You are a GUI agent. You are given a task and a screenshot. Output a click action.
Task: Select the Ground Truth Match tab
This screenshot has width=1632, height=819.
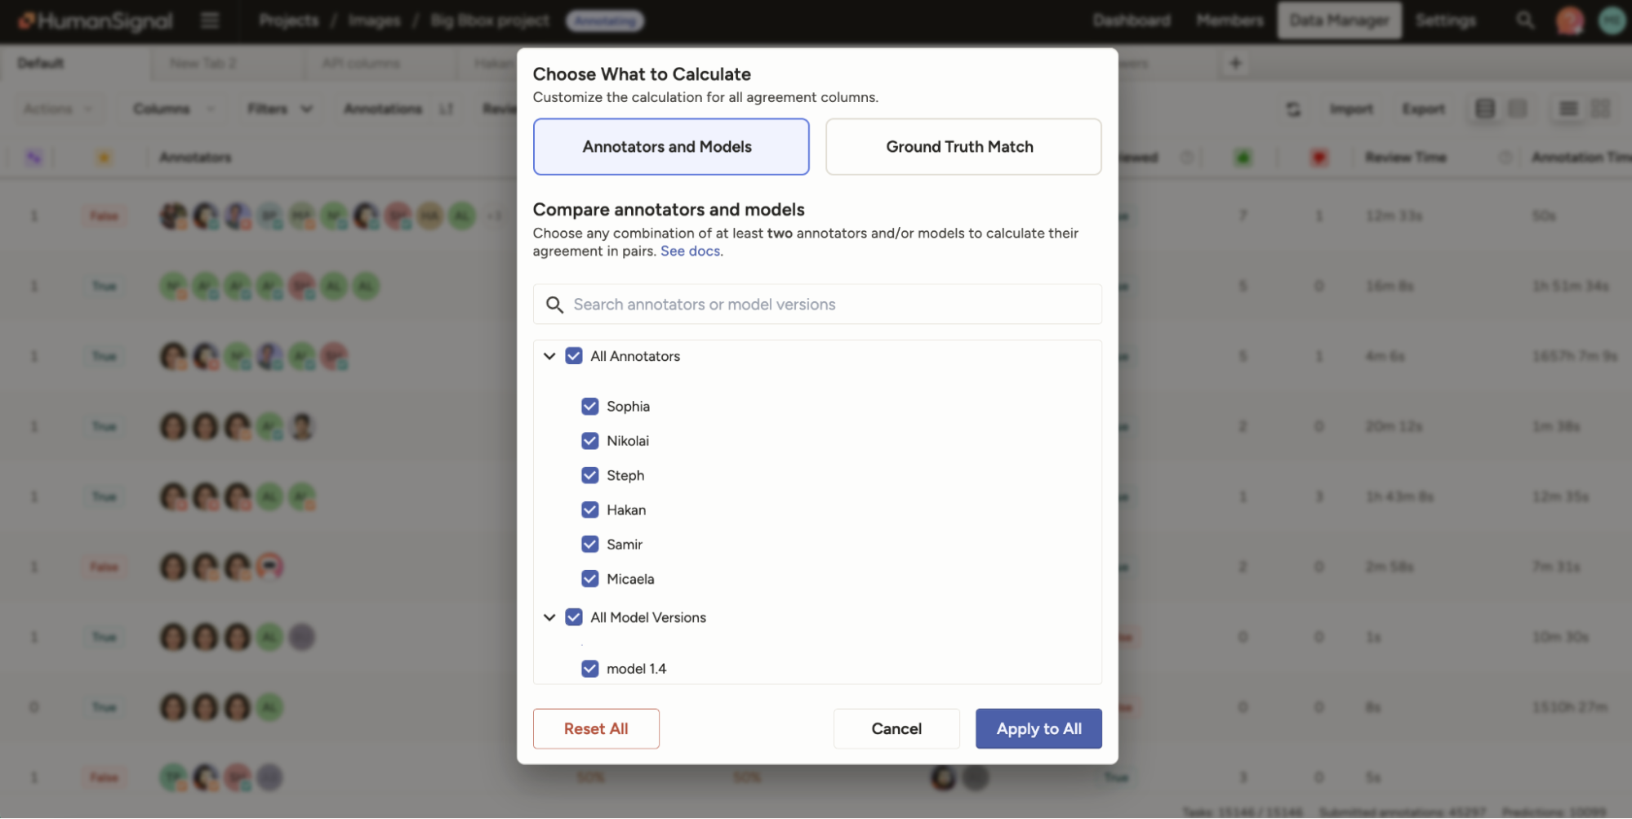click(963, 147)
